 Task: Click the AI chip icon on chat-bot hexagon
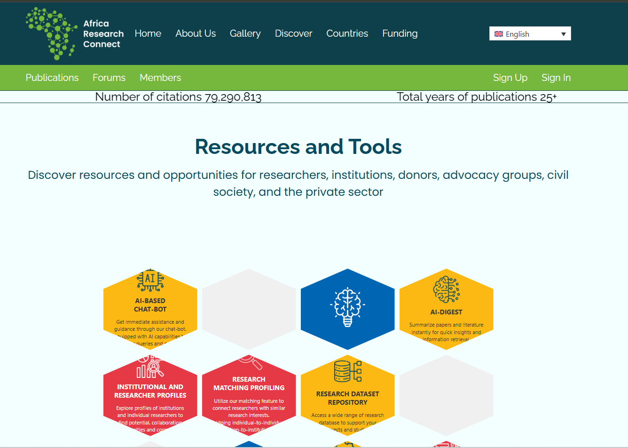pyautogui.click(x=150, y=280)
